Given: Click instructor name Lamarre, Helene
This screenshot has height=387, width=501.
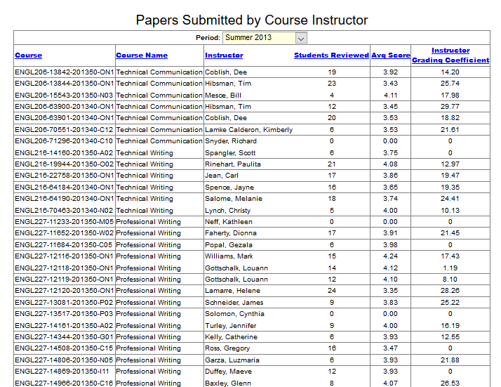Looking at the screenshot, I should point(232,291).
